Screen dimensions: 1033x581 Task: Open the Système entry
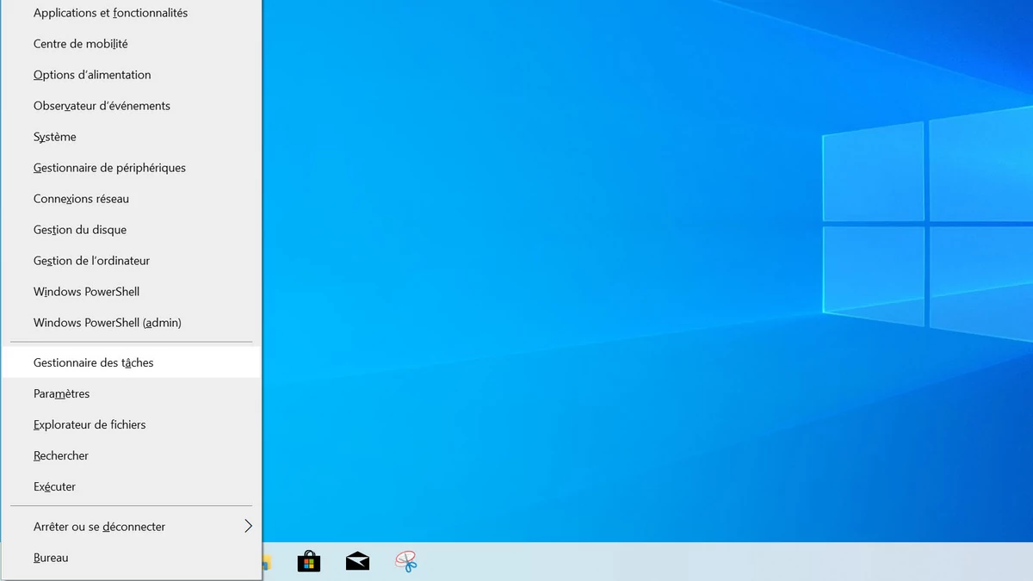tap(54, 137)
